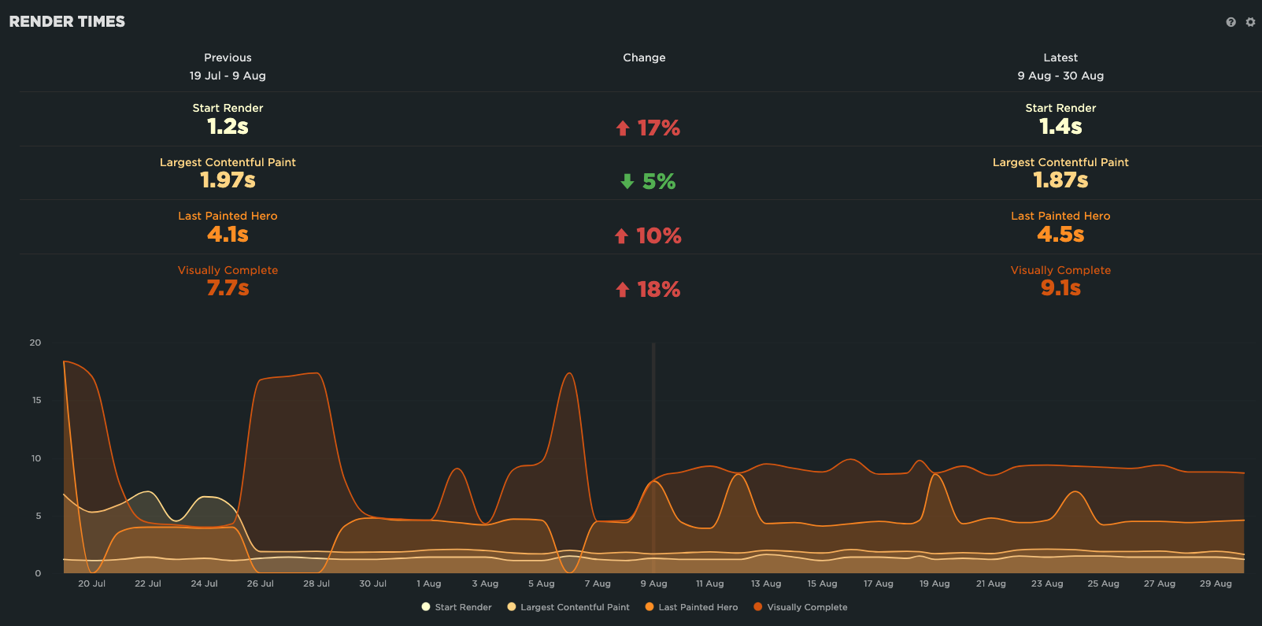This screenshot has width=1262, height=626.
Task: Click the previous Last Painted Hero 4.1s value
Action: click(228, 235)
